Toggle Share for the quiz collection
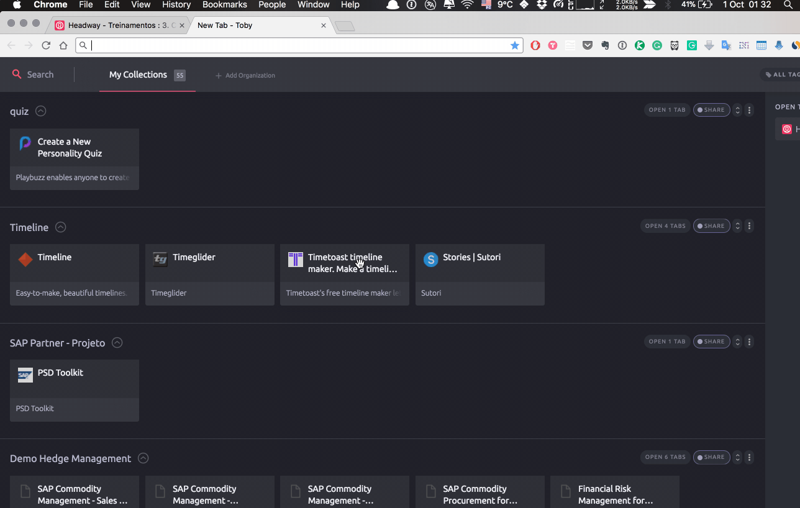Image resolution: width=800 pixels, height=508 pixels. coord(711,111)
